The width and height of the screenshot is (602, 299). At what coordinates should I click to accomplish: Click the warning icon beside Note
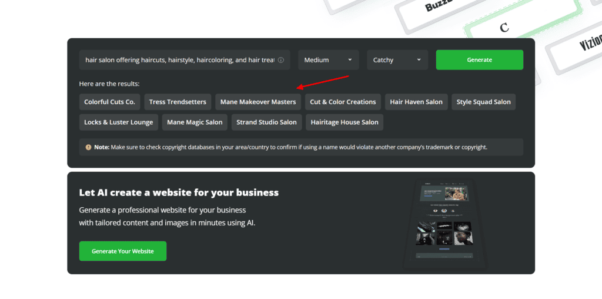pos(88,147)
